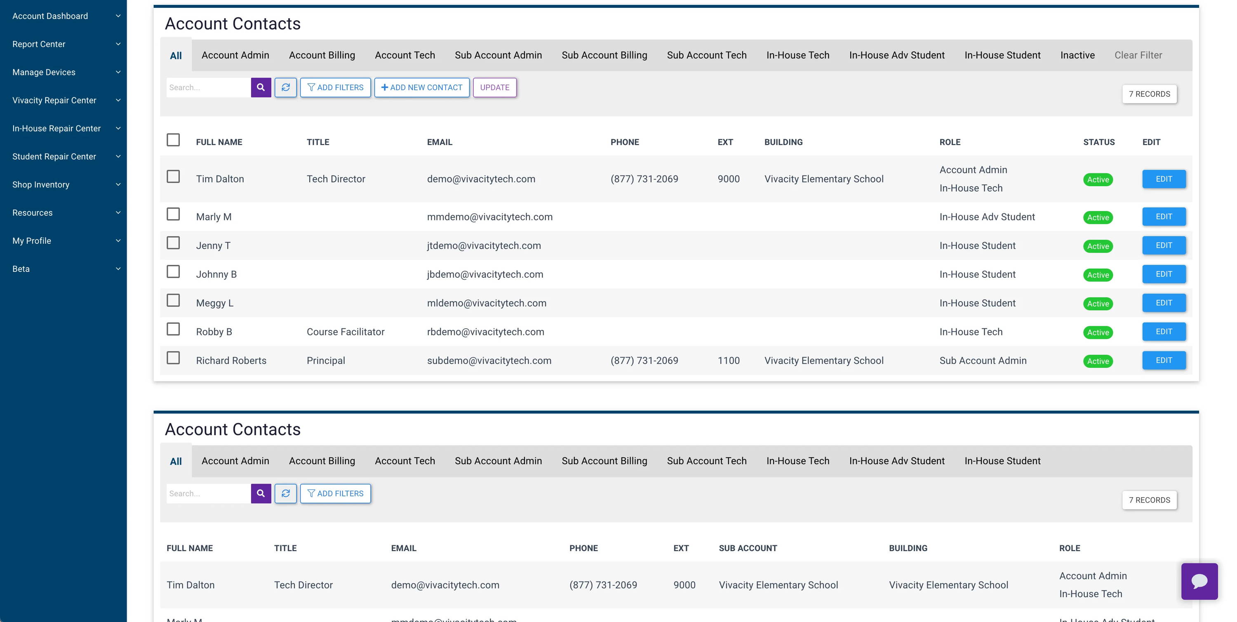Viewport: 1237px width, 622px height.
Task: Check the box for Robby B
Action: (x=173, y=329)
